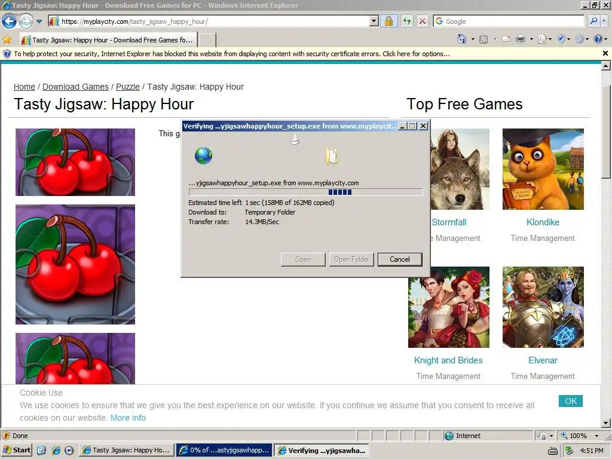
Task: Open the Tools gear menu
Action: coord(582,39)
